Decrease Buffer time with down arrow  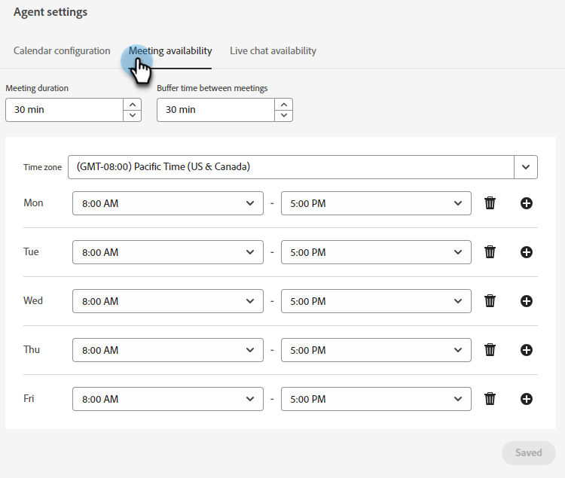coord(284,115)
